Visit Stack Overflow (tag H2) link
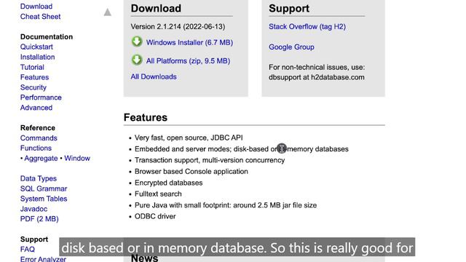The height and width of the screenshot is (262, 466). (307, 27)
